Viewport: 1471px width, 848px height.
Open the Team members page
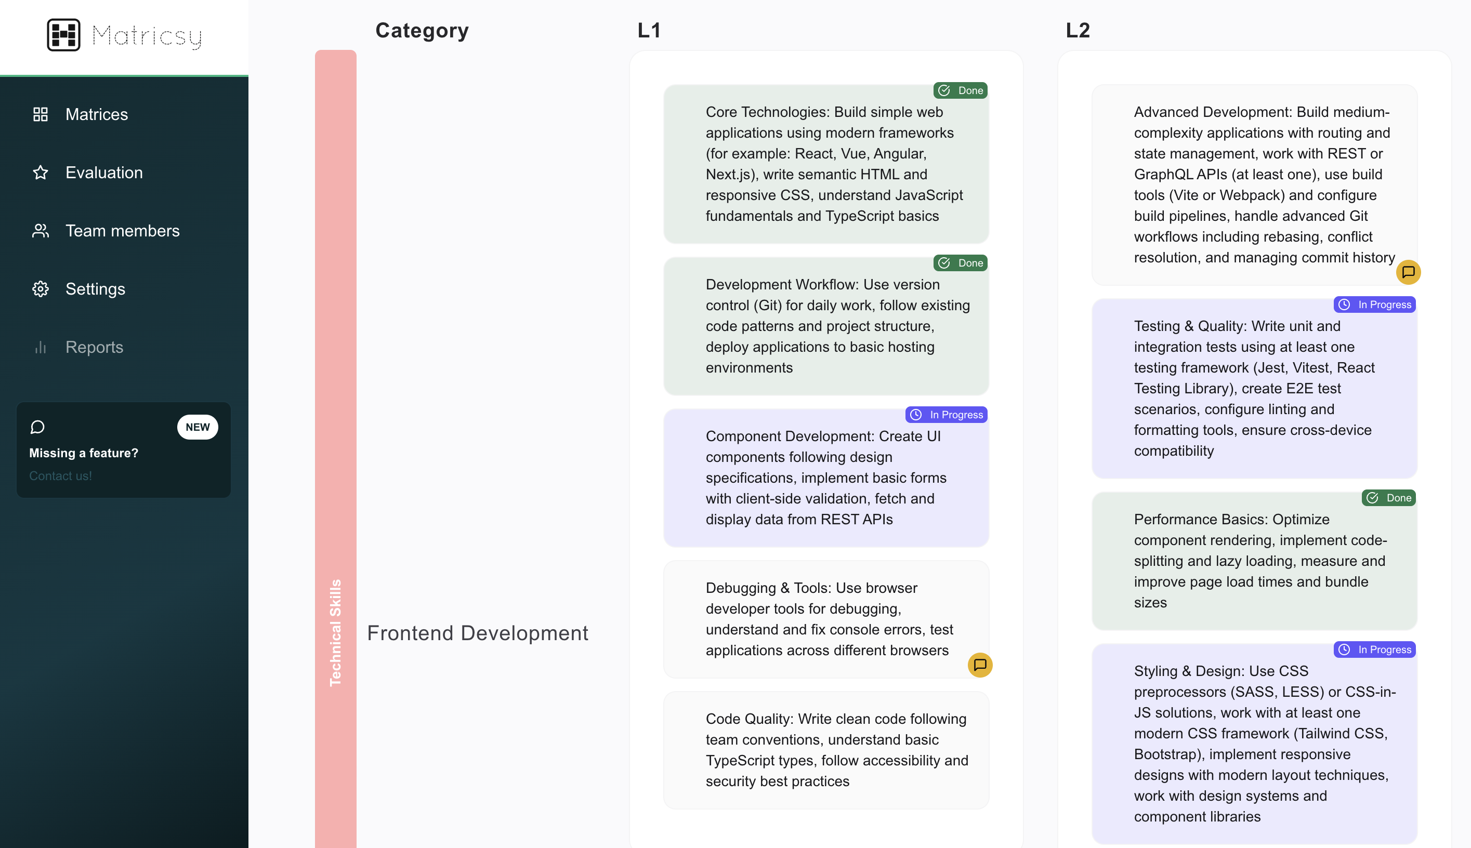(x=122, y=231)
